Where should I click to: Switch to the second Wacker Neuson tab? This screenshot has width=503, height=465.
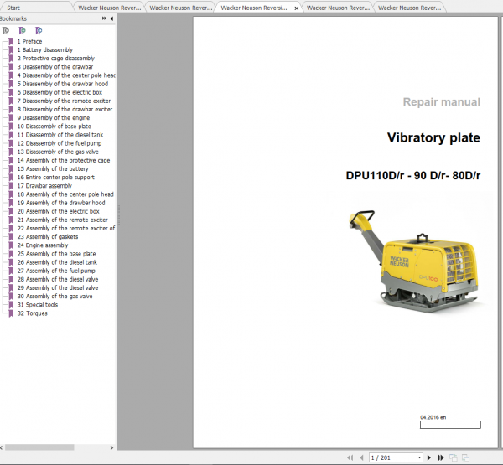click(180, 8)
